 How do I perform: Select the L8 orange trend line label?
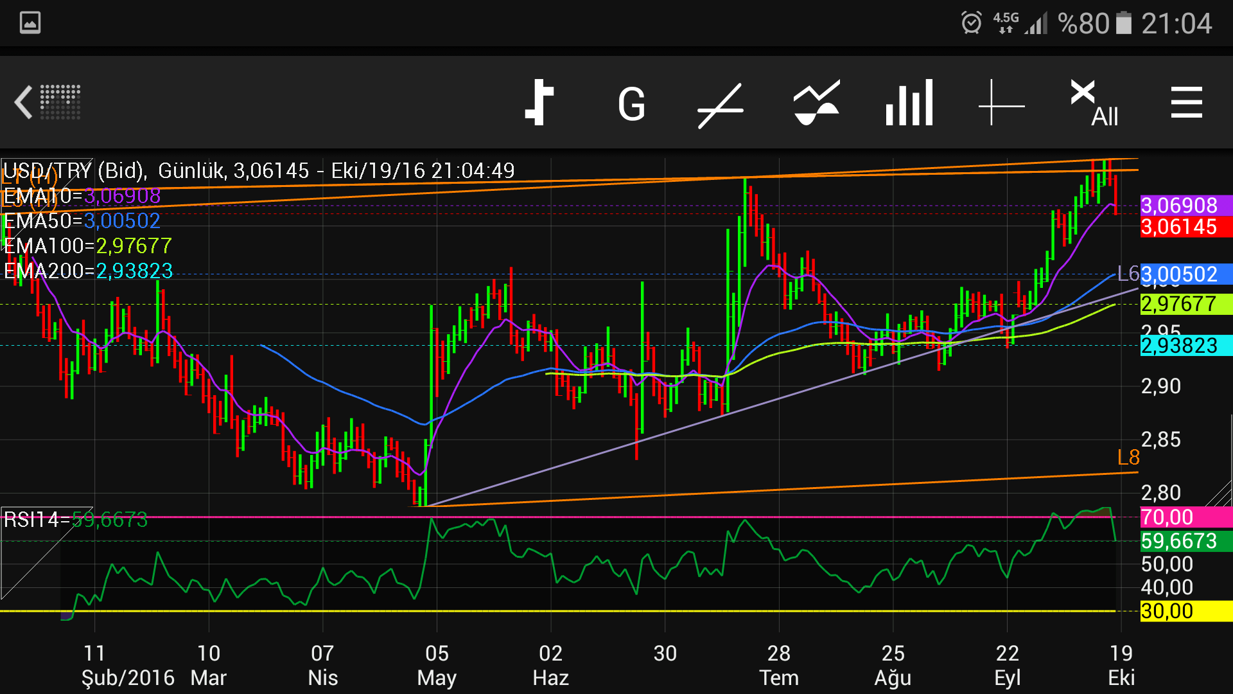click(x=1128, y=458)
